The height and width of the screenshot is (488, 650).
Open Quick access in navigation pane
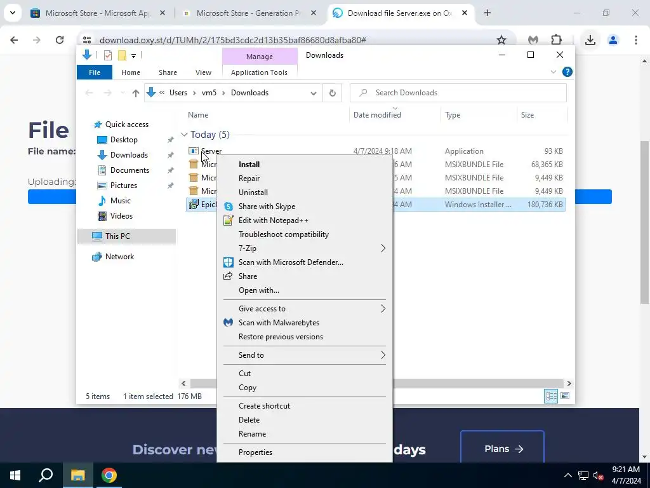[x=126, y=125]
